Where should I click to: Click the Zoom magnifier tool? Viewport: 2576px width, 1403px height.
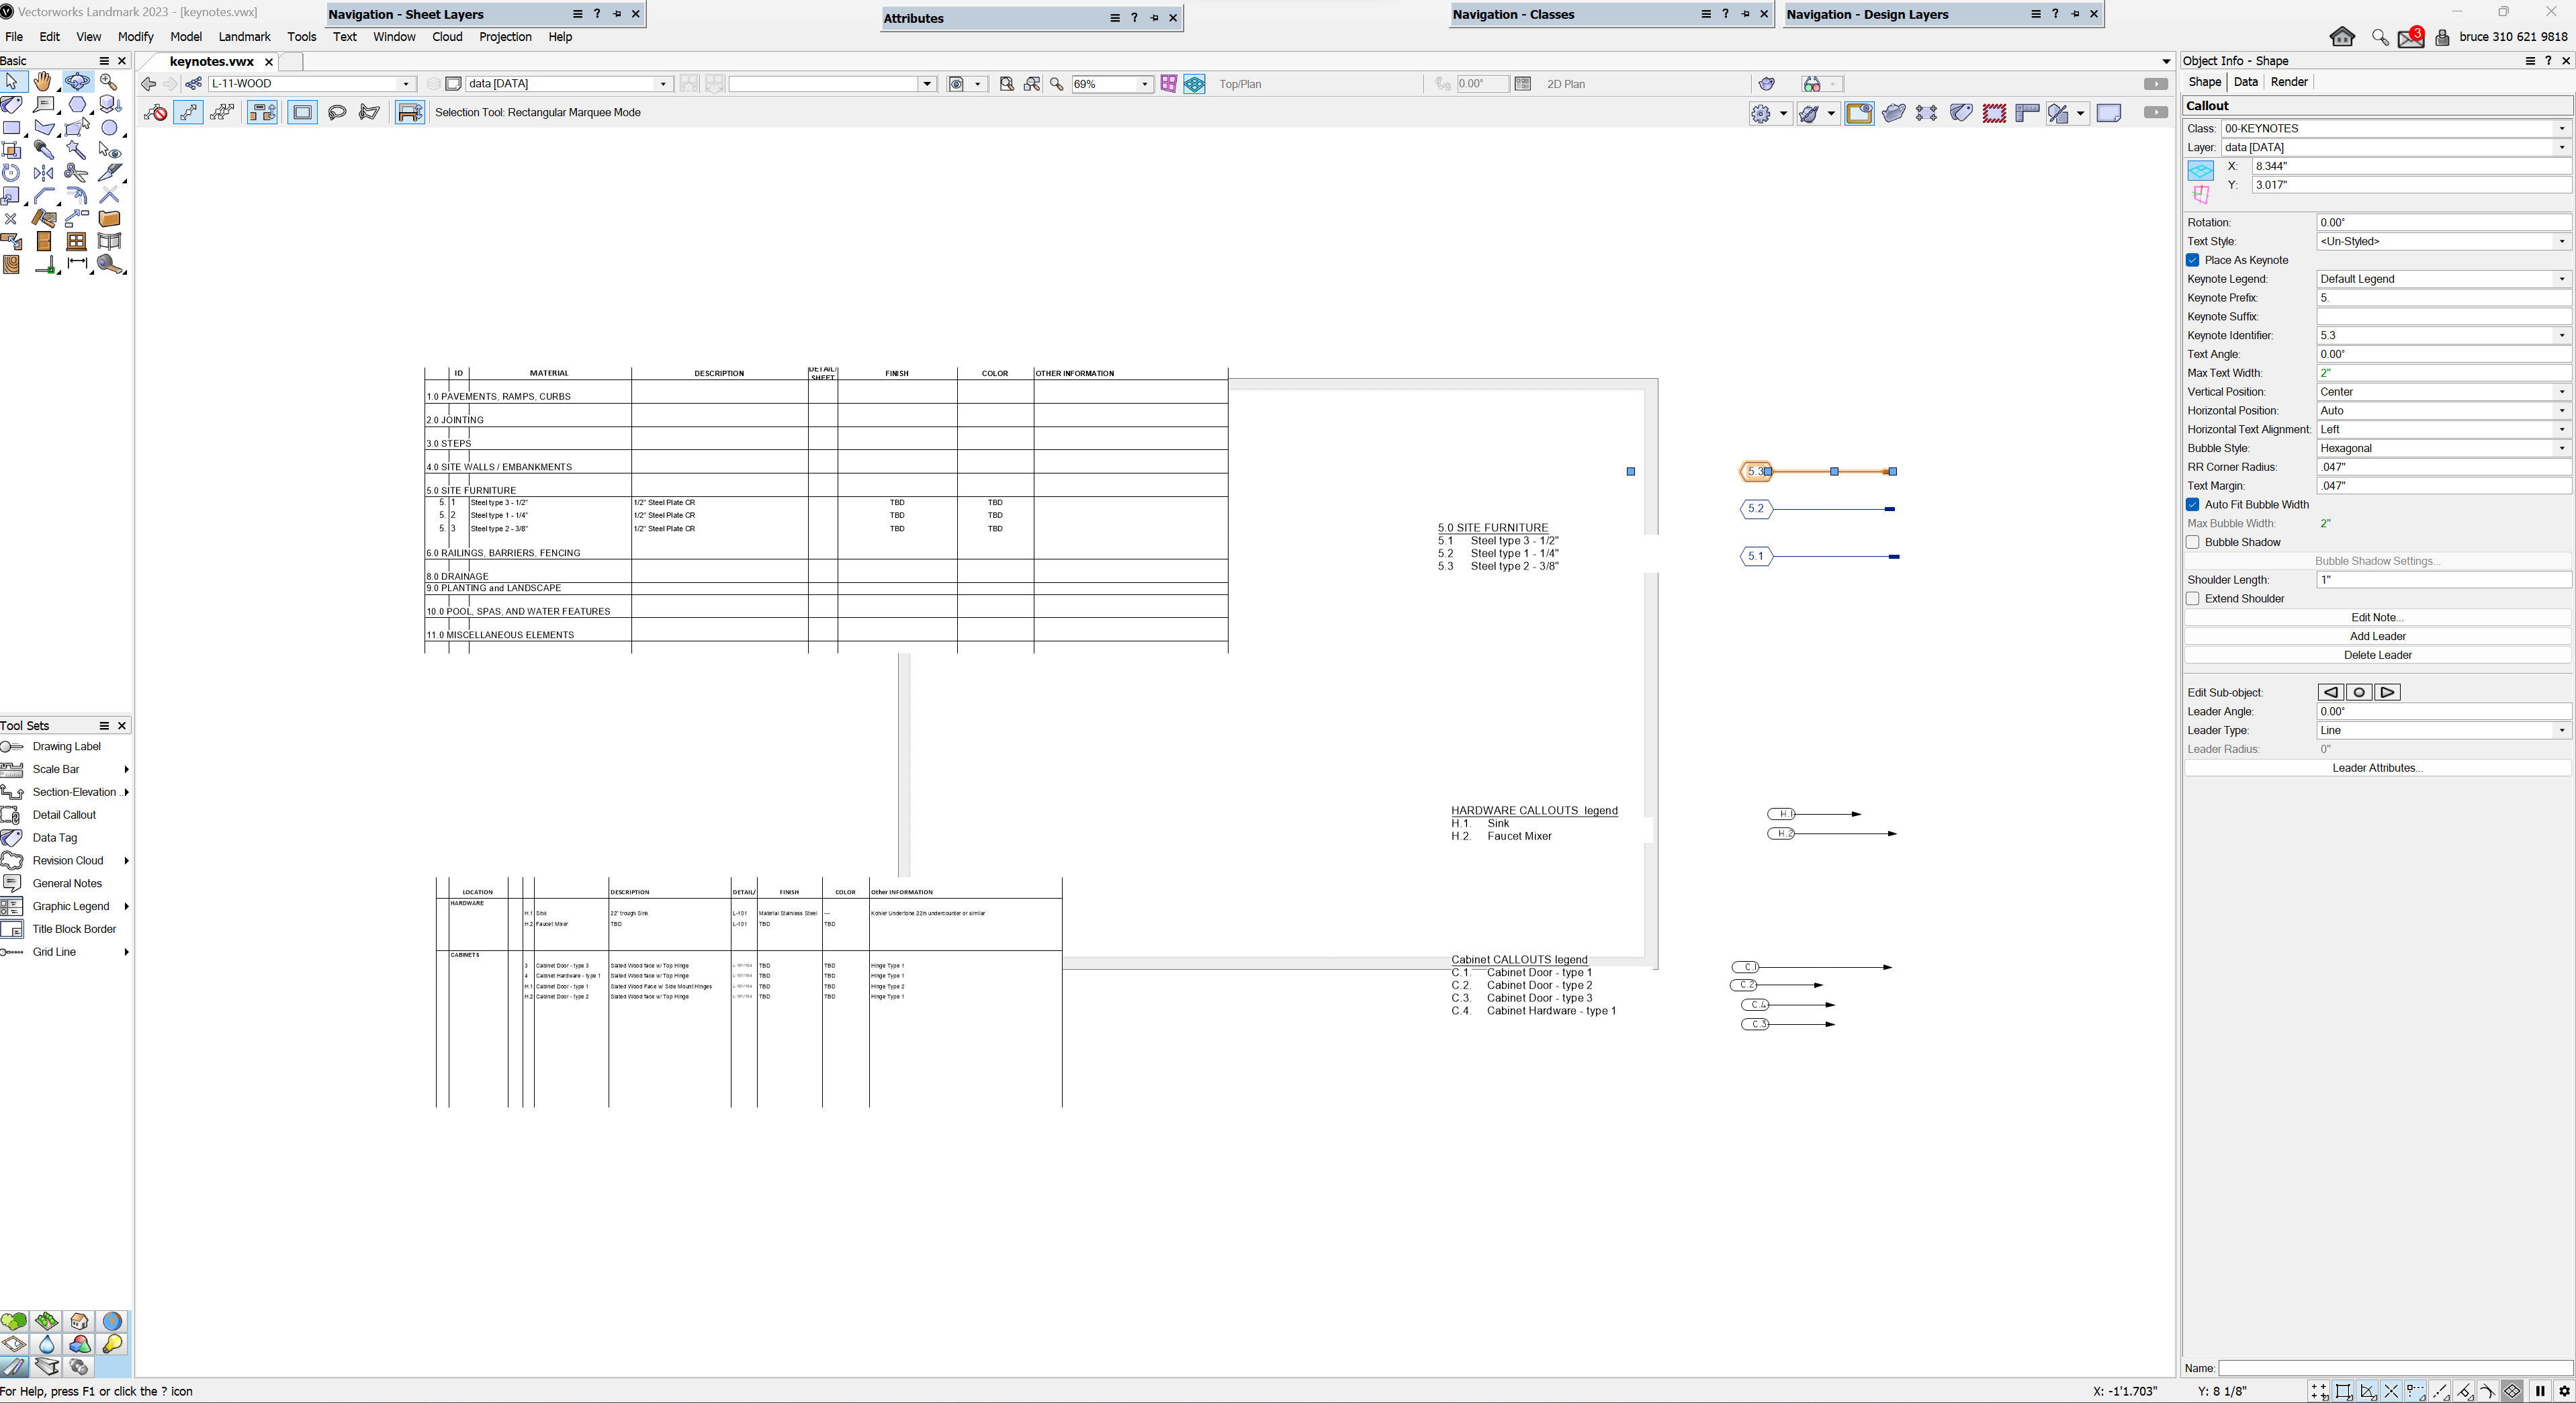109,82
